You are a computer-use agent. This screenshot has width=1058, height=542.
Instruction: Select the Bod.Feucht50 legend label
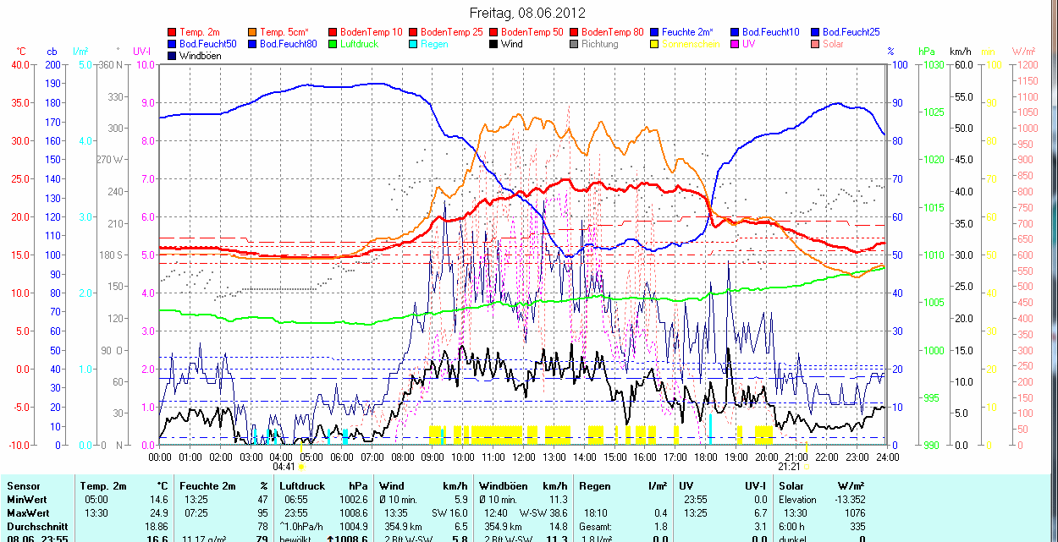click(208, 44)
